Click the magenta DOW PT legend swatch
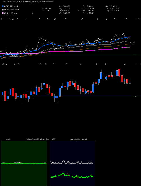The width and height of the screenshot is (141, 186). pyautogui.click(x=3, y=13)
